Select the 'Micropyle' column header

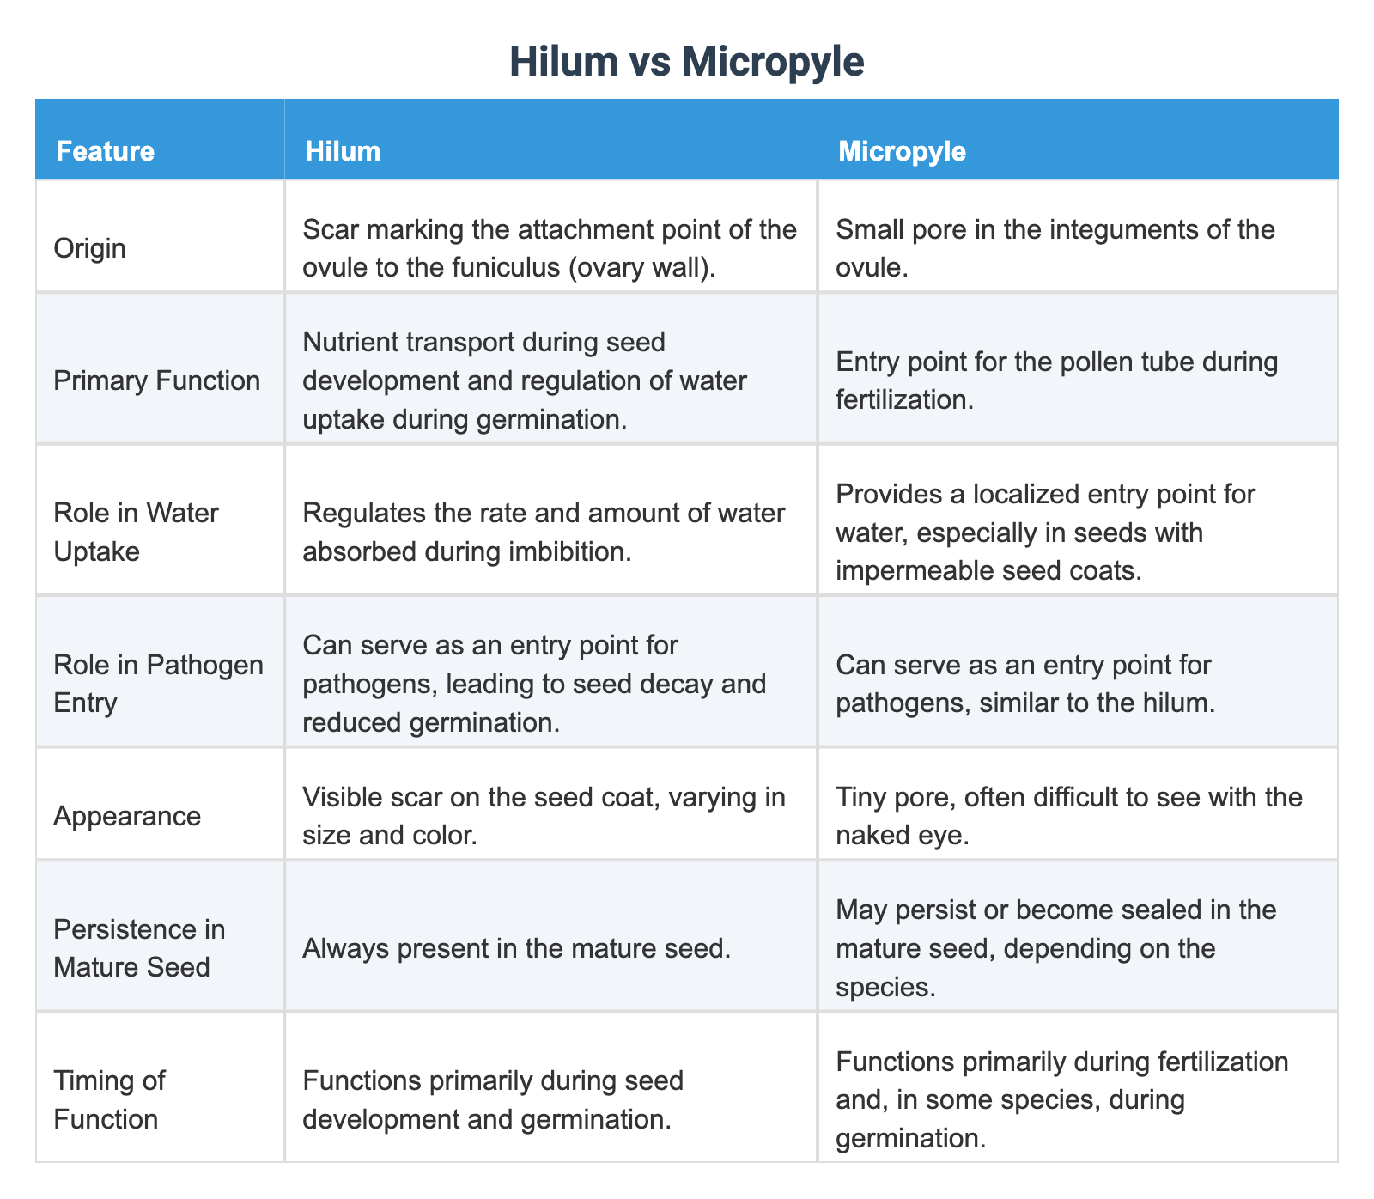(902, 151)
